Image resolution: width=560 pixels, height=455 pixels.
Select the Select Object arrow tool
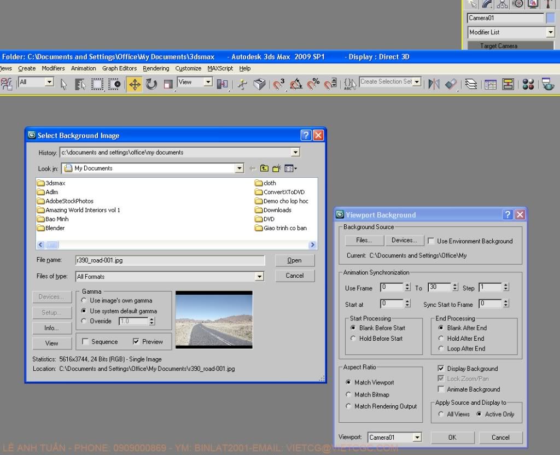63,84
